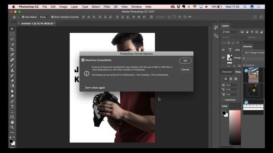Open the Auto-Select Group dropdown
Viewport: 273px width, 153px height.
pyautogui.click(x=44, y=17)
